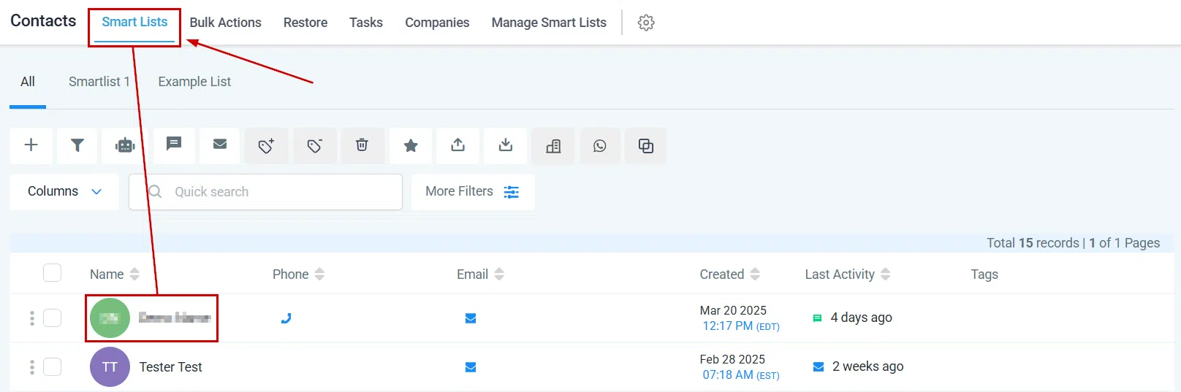The width and height of the screenshot is (1181, 392).
Task: Click the 12:17 PM created time link
Action: 741,326
